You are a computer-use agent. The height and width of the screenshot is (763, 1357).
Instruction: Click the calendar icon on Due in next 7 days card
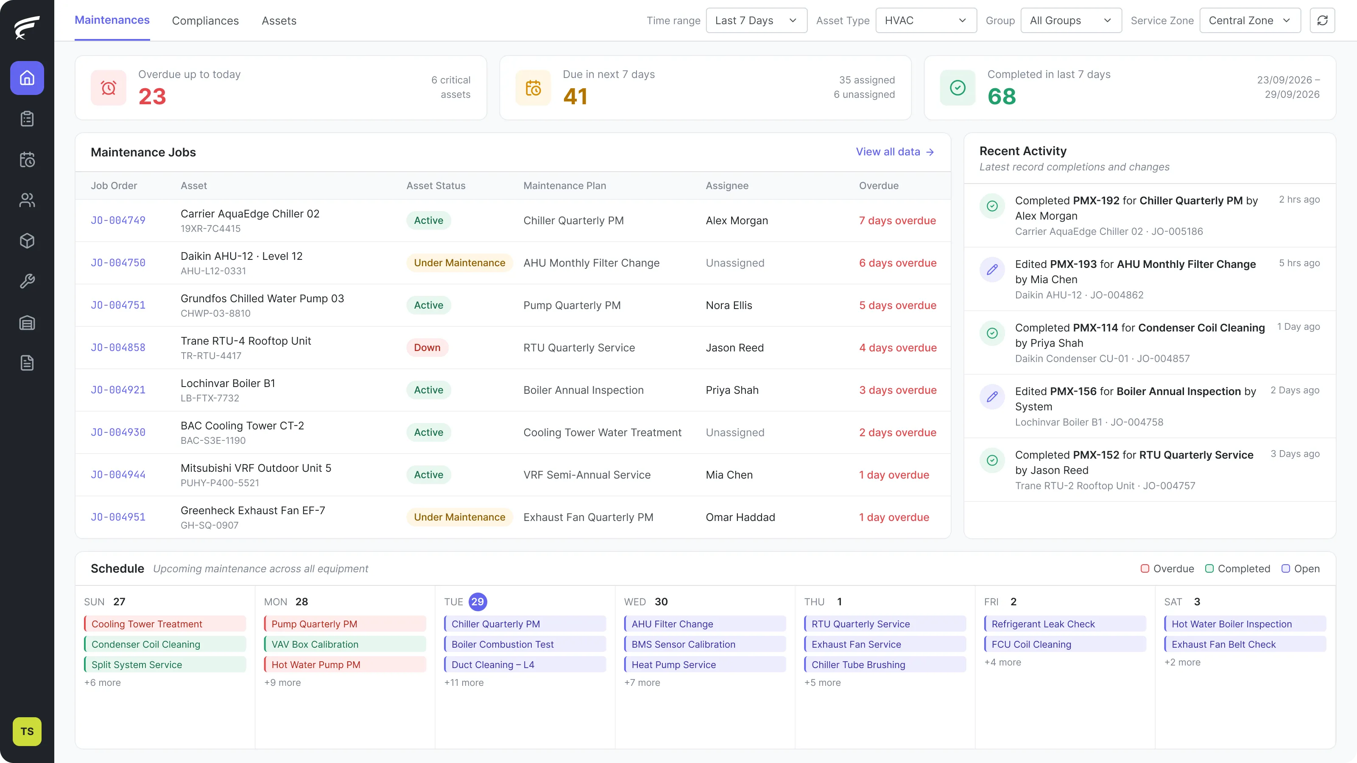[533, 88]
